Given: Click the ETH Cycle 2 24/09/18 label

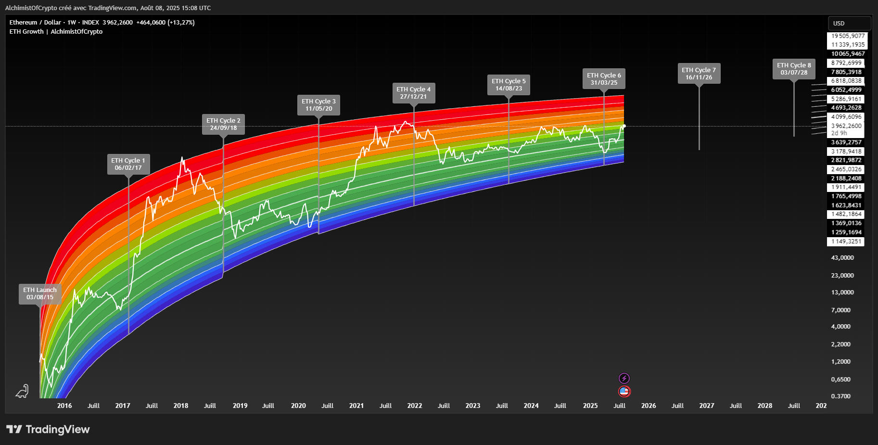Looking at the screenshot, I should (223, 124).
